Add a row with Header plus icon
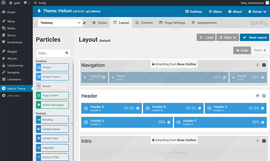 257,96
